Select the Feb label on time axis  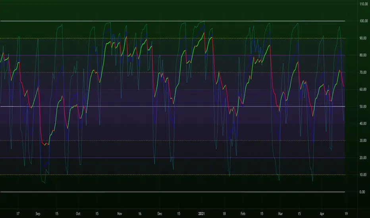[x=243, y=214]
